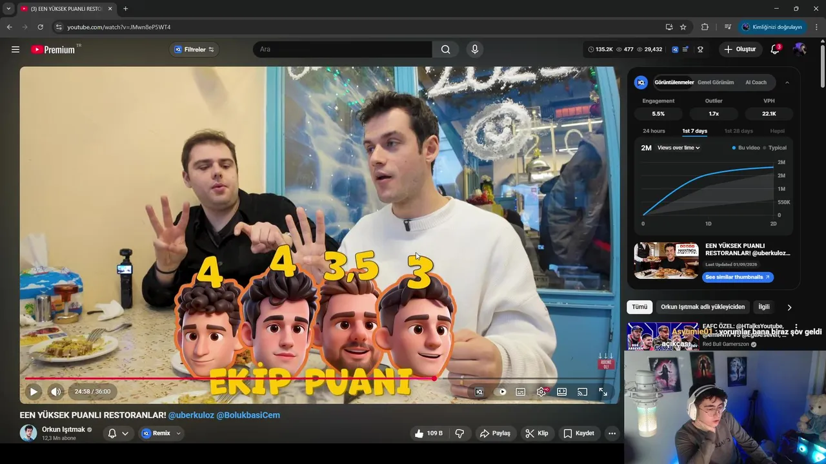Click the vidIQ logo in side panel
Viewport: 826px width, 464px height.
(641, 82)
